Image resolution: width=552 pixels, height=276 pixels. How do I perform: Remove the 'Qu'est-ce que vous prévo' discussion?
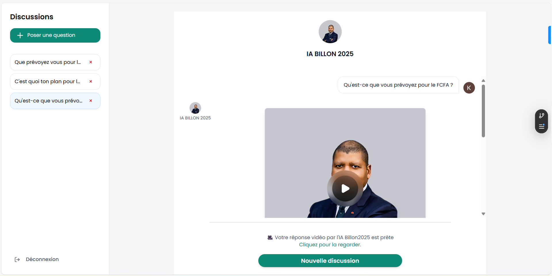click(x=91, y=101)
